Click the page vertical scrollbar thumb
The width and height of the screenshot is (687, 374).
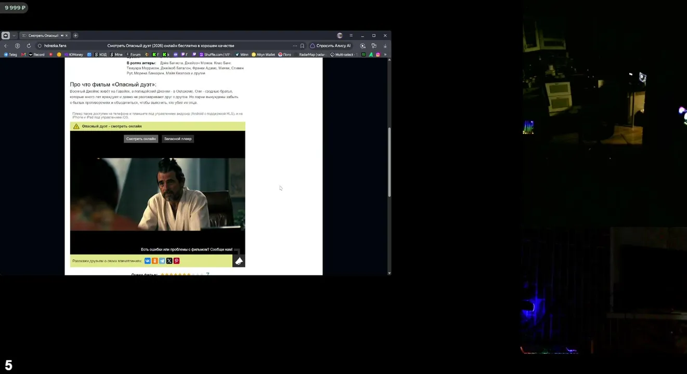[389, 162]
